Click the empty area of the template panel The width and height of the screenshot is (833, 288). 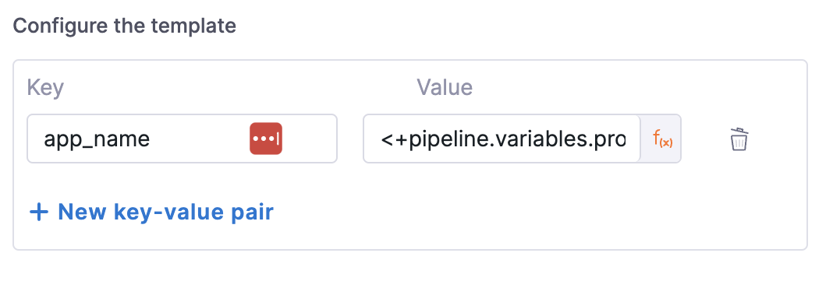[531, 212]
